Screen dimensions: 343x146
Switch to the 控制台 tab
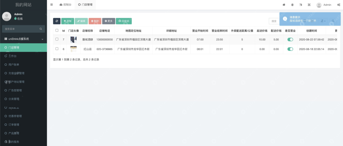(x=65, y=5)
